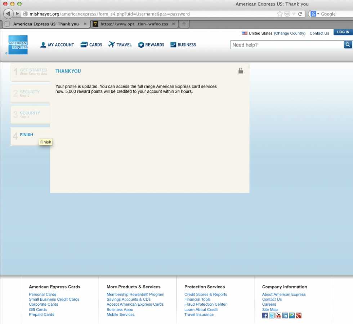Open the My Account menu

coord(57,45)
